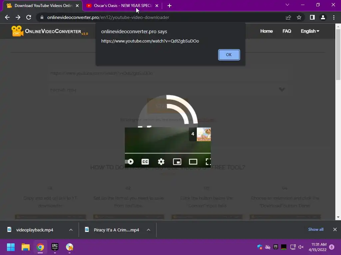Open videoplayback.mp4 download
341x255 pixels.
[x=35, y=230]
